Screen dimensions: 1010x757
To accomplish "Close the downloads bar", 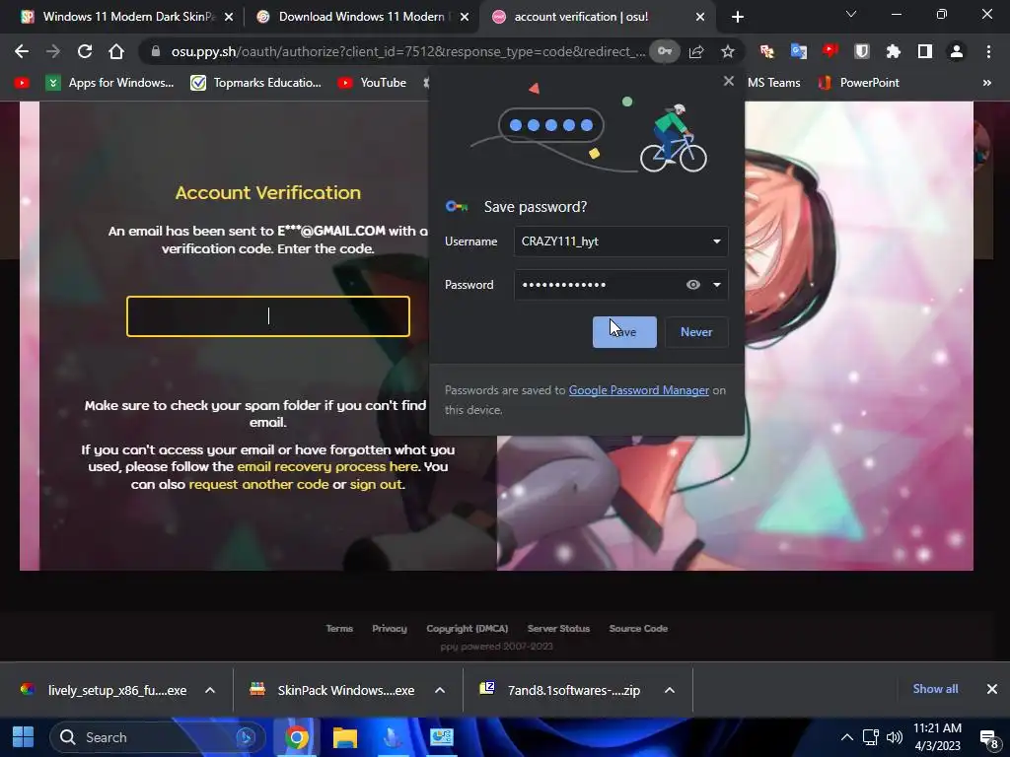I will coord(992,689).
